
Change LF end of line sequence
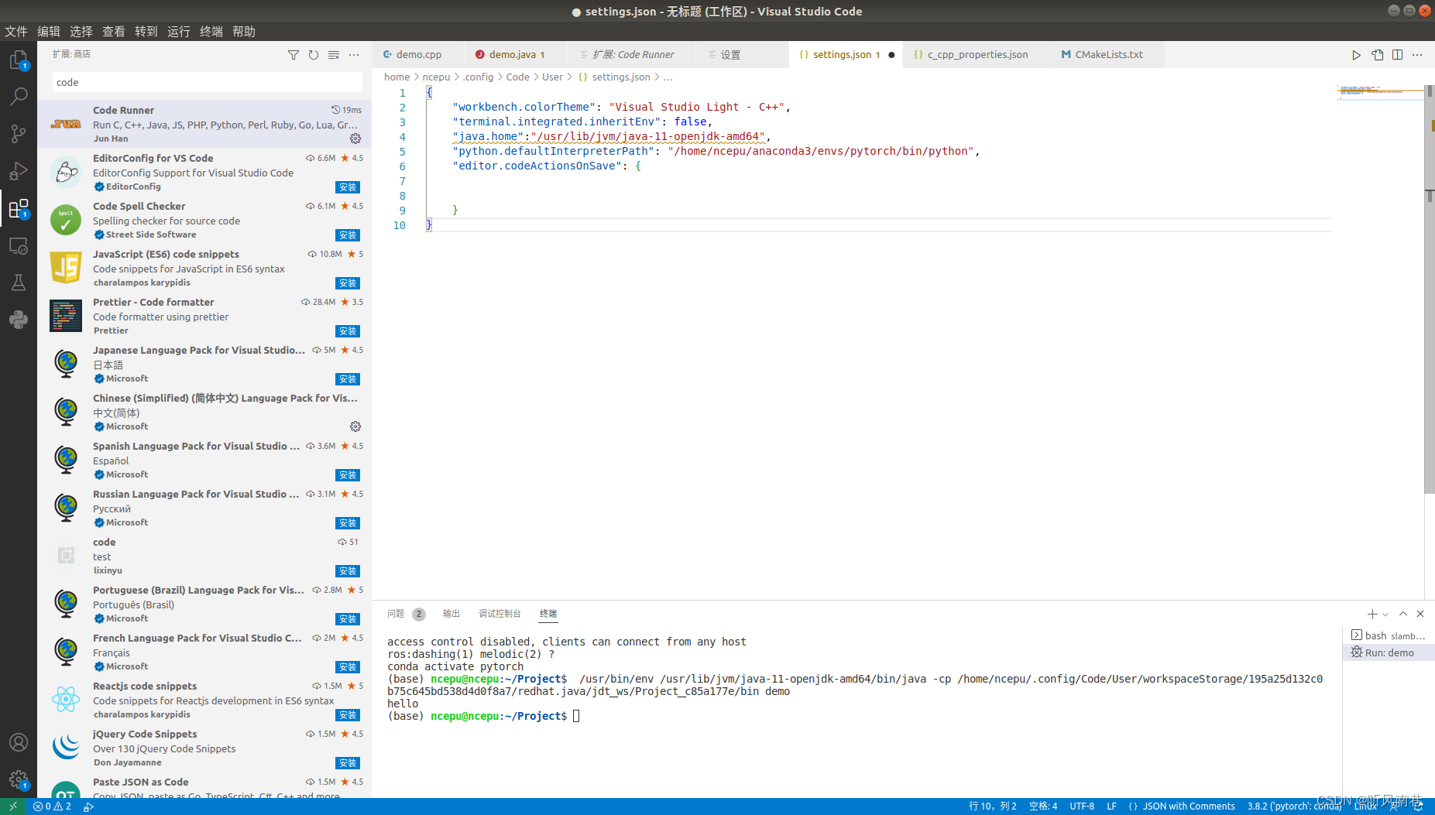(x=1111, y=806)
